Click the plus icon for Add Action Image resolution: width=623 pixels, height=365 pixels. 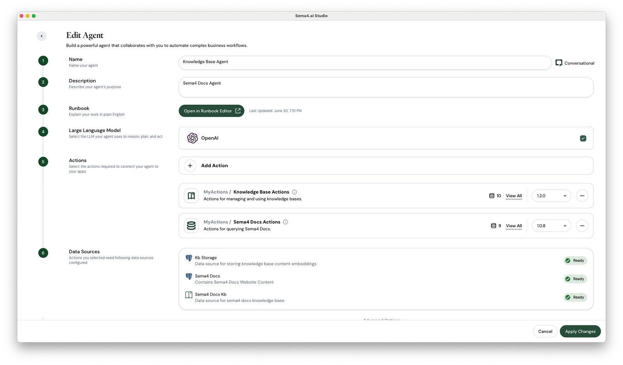(x=190, y=166)
